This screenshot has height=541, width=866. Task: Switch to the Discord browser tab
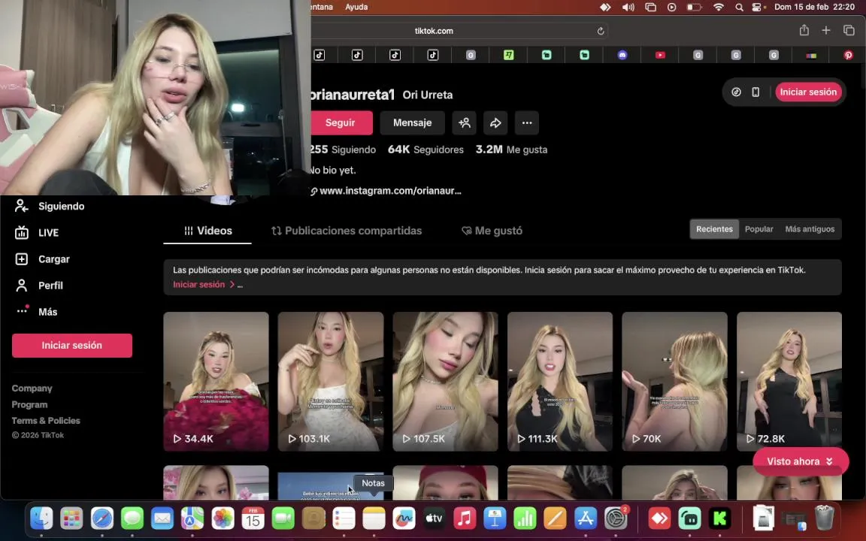tap(622, 55)
